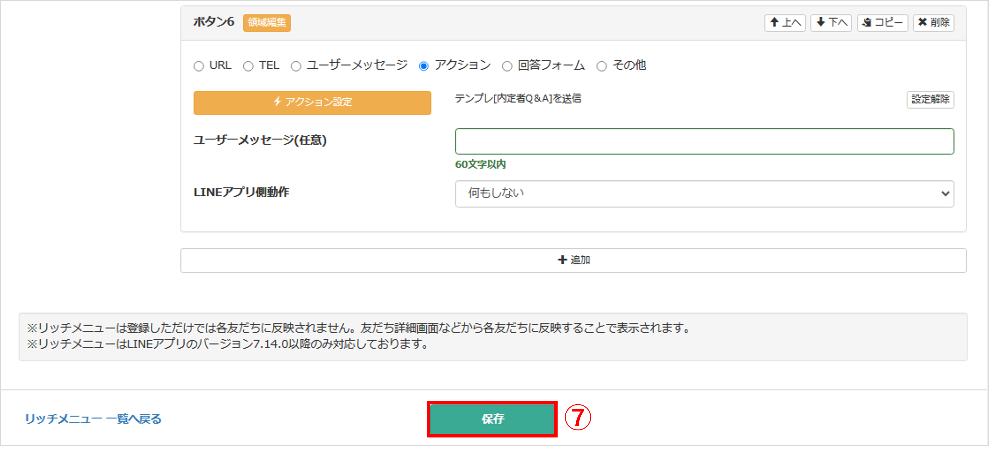
Task: Select the その他 radio option
Action: click(x=602, y=66)
